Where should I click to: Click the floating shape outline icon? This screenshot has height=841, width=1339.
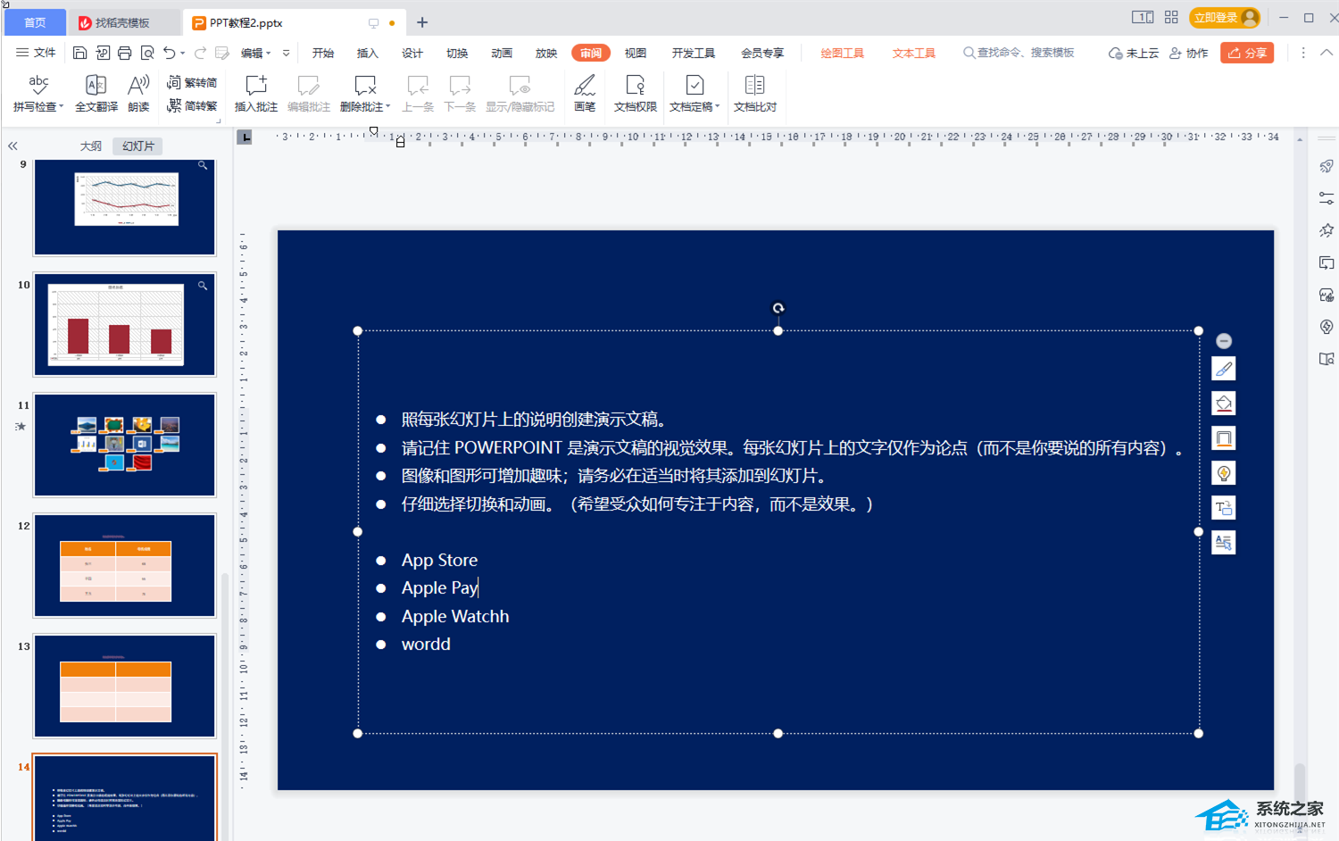1224,438
